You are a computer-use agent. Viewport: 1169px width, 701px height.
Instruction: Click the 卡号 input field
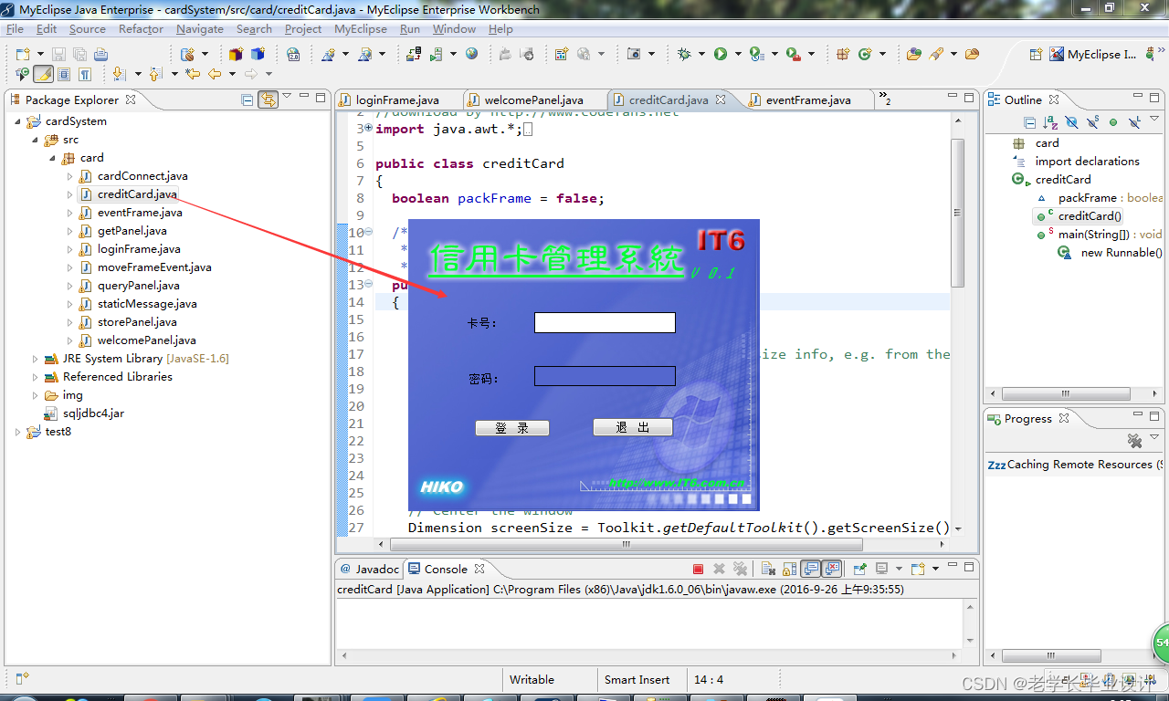coord(605,322)
